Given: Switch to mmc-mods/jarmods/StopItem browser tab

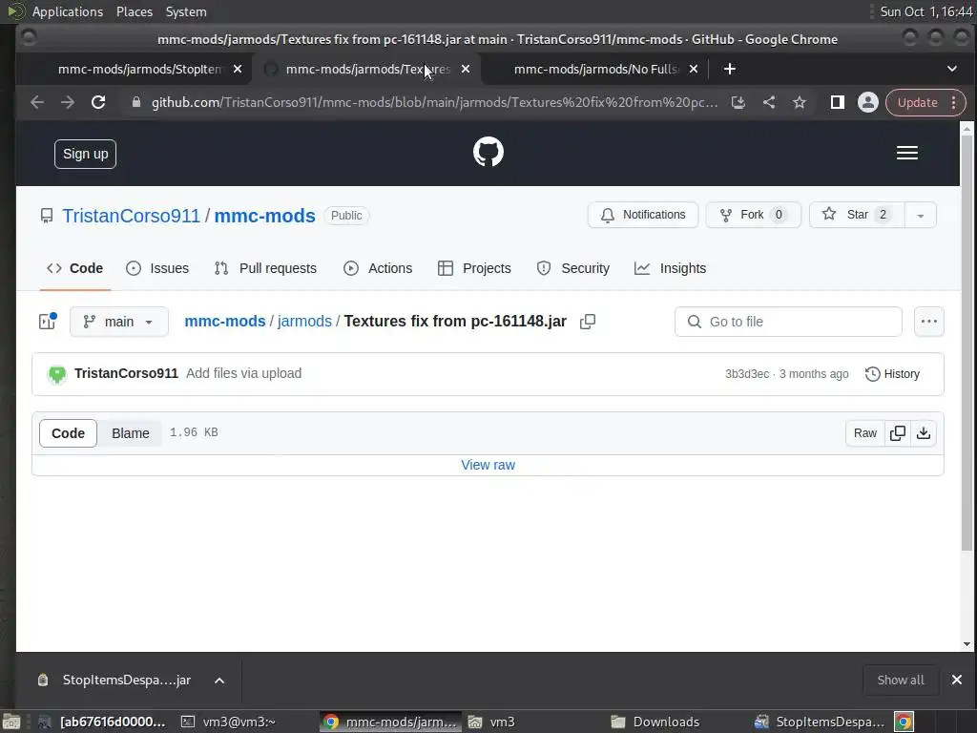Looking at the screenshot, I should coord(139,69).
